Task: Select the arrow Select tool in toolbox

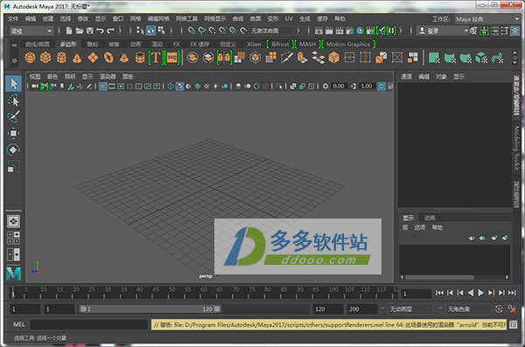Action: pyautogui.click(x=14, y=83)
